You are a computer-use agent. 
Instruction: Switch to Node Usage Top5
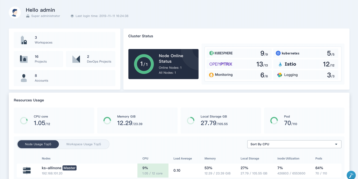[38, 144]
